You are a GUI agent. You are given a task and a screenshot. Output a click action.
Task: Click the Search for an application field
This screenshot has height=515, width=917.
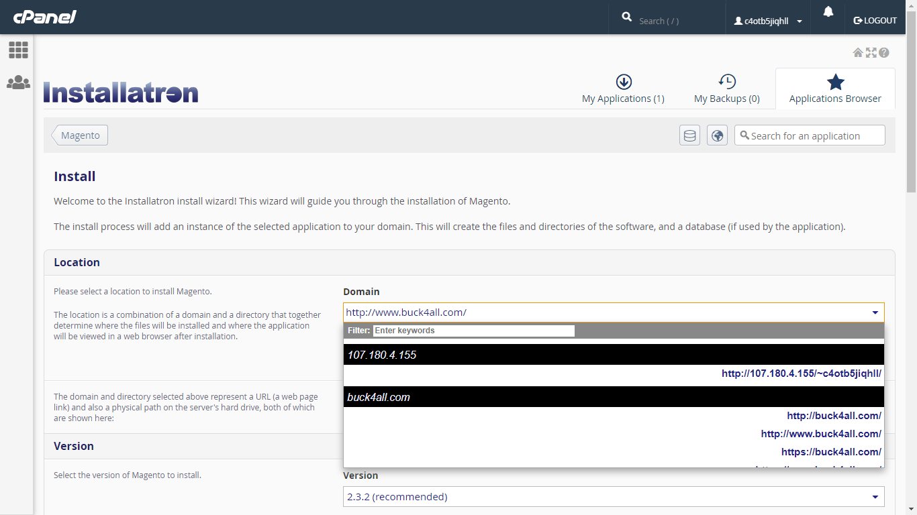click(x=810, y=135)
